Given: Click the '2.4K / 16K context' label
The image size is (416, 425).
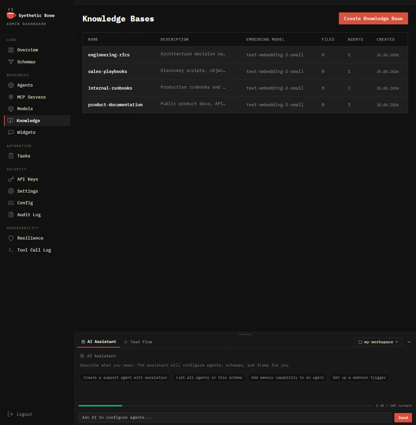Looking at the screenshot, I should point(394,406).
